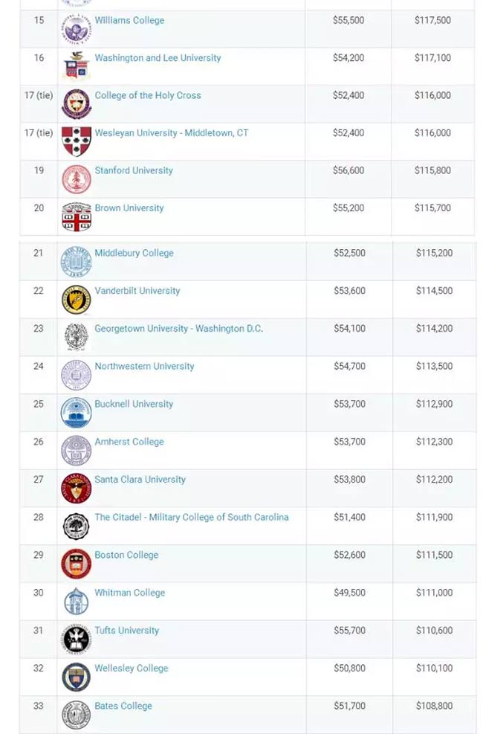The width and height of the screenshot is (483, 734).
Task: Open the Bates College link
Action: pyautogui.click(x=123, y=706)
